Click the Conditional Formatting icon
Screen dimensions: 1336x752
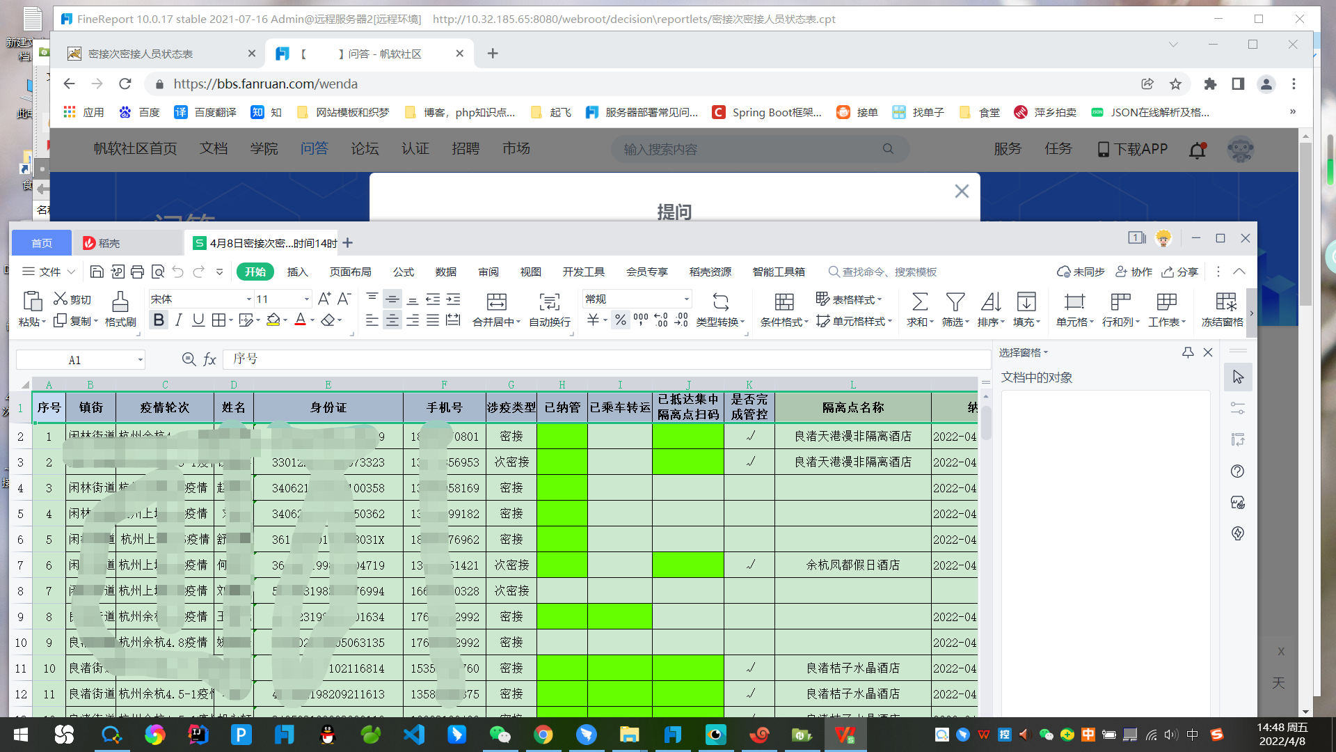tap(784, 301)
